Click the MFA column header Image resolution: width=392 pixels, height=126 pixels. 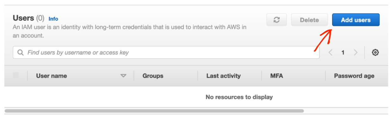point(277,76)
